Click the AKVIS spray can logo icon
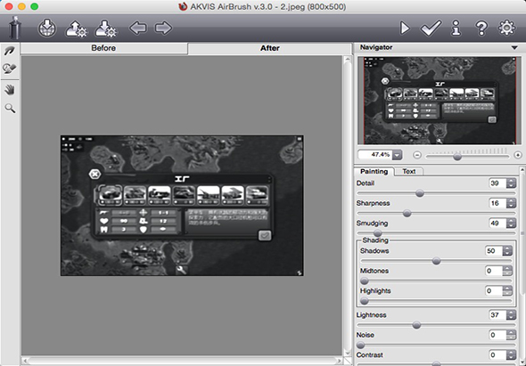 [x=15, y=28]
